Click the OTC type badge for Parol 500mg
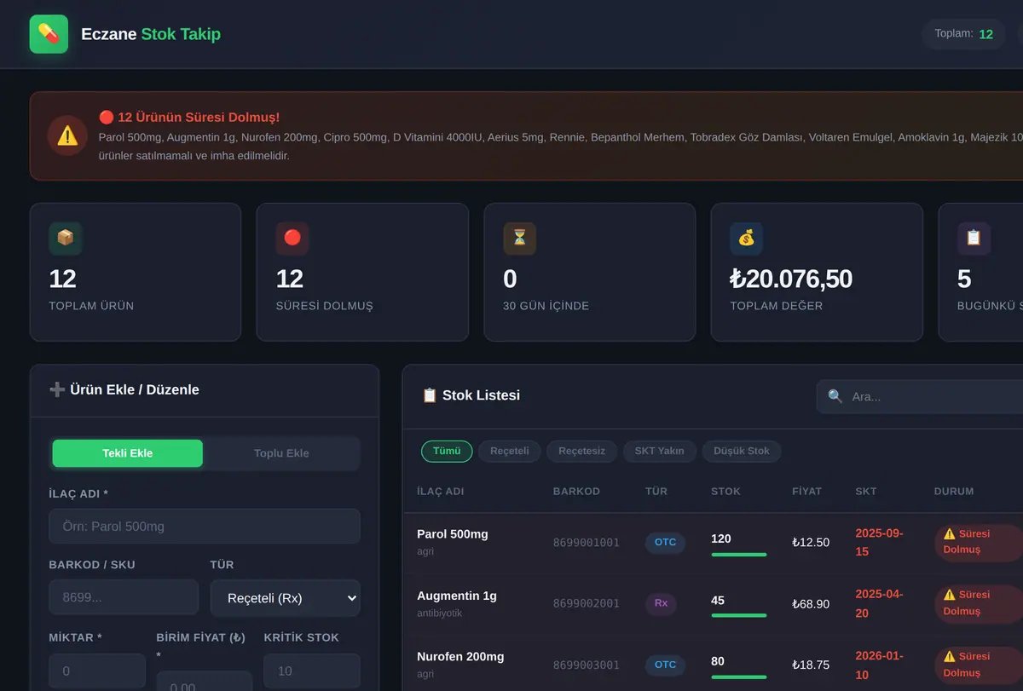 click(x=665, y=543)
